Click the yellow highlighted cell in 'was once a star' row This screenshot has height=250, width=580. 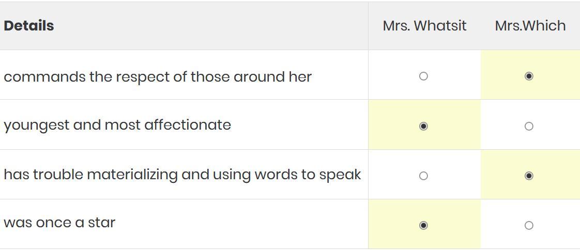click(x=424, y=224)
